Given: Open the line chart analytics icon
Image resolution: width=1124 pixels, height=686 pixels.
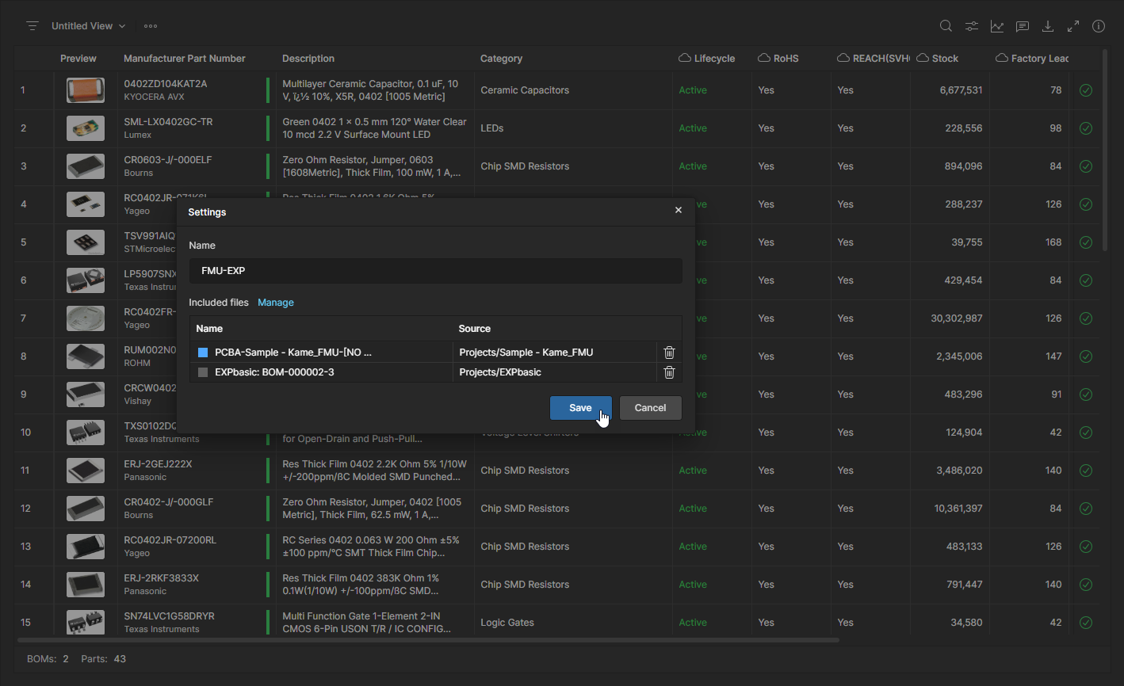Looking at the screenshot, I should point(996,26).
